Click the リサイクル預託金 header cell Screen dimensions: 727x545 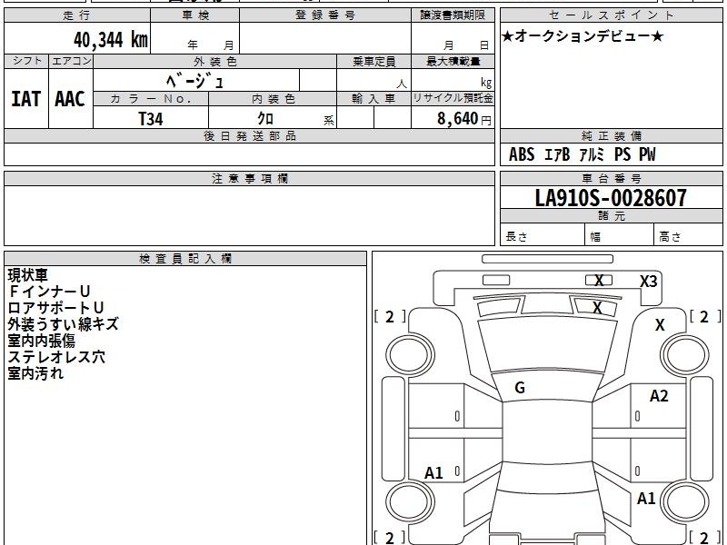tap(453, 99)
